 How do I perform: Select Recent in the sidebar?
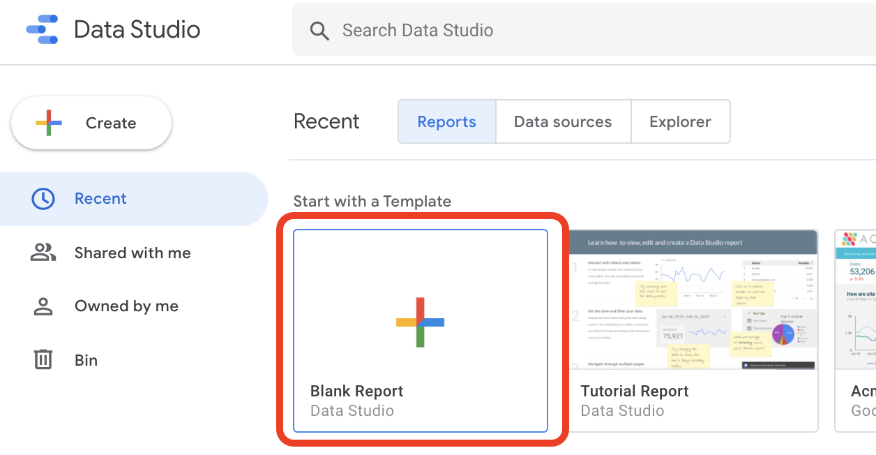(x=134, y=199)
